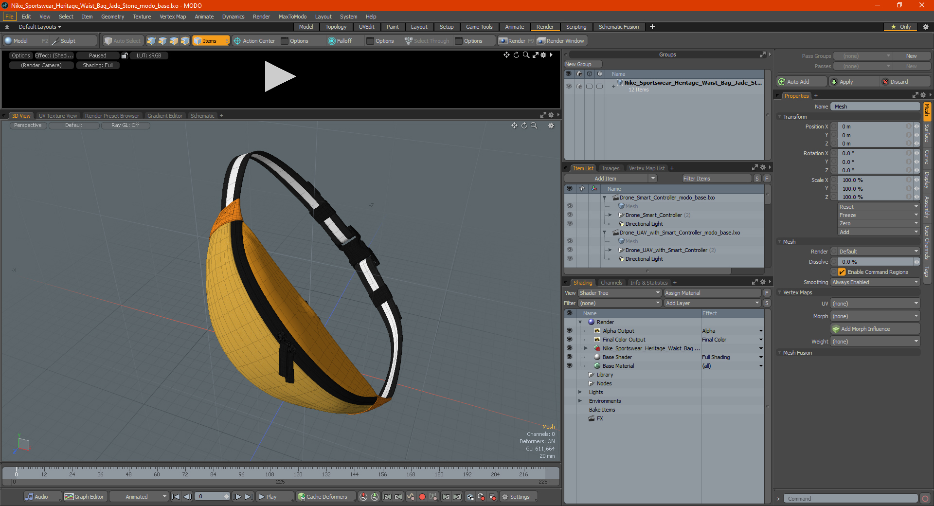Start Render with F9 button
The image size is (934, 506).
[516, 41]
